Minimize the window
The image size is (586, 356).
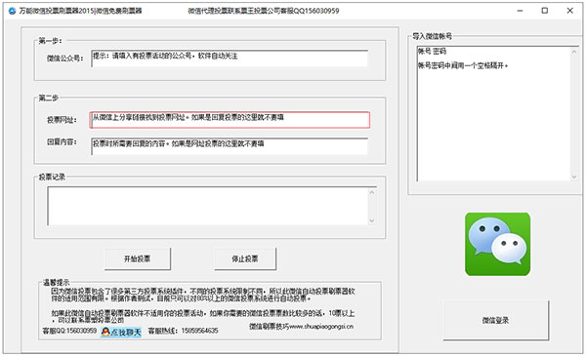[520, 11]
